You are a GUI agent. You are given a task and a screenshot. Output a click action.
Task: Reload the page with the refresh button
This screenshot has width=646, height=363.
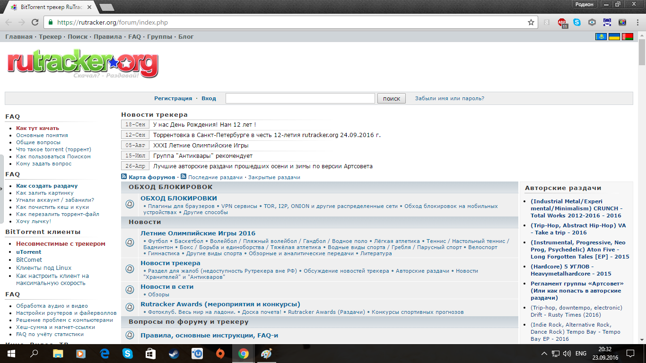click(x=35, y=22)
